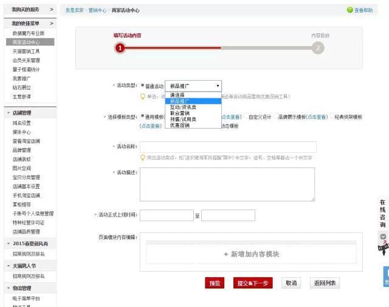Click the green 查看帮助 help icon

pos(350,10)
